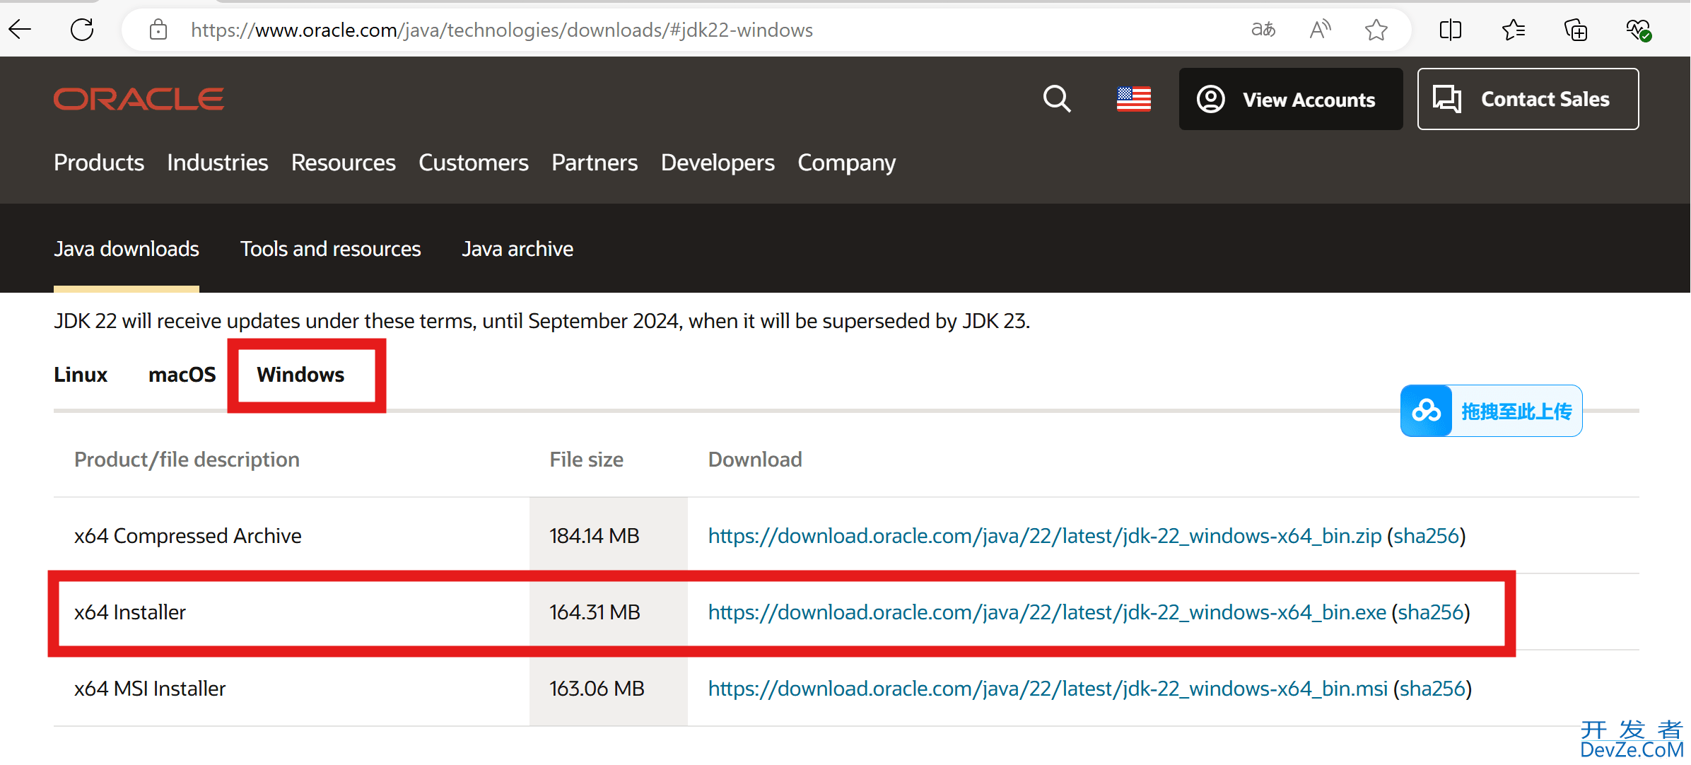Click the x64 Compressed Archive description

[x=188, y=536]
